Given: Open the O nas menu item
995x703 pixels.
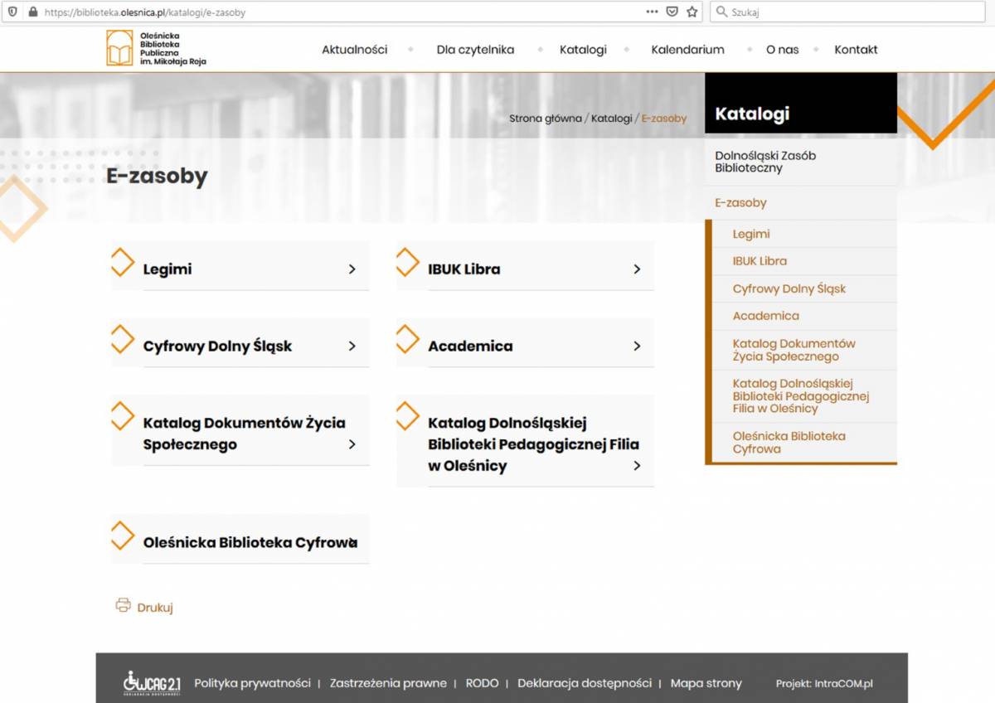Looking at the screenshot, I should point(783,50).
